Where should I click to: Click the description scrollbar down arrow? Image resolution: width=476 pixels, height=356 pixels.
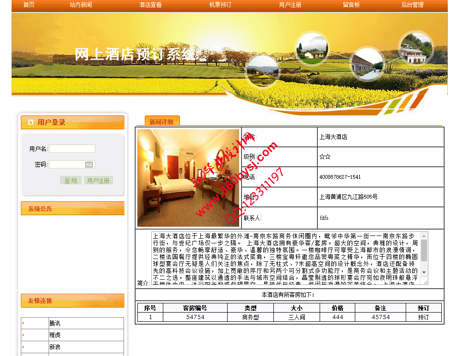(x=424, y=272)
